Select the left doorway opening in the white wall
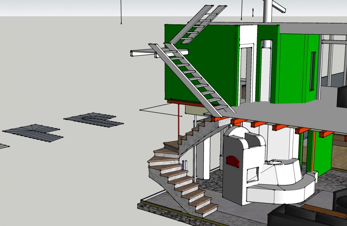Viewport: 347px width, 226px height. (246, 73)
